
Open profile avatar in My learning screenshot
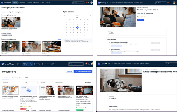click(x=92, y=64)
